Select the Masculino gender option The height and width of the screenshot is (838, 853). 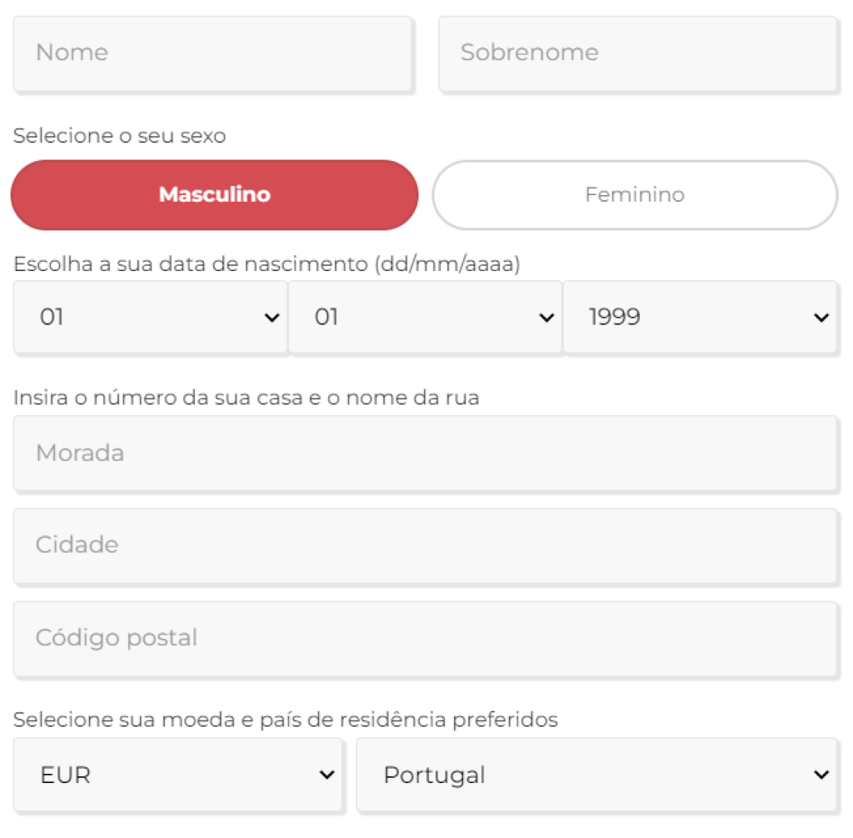coord(214,195)
